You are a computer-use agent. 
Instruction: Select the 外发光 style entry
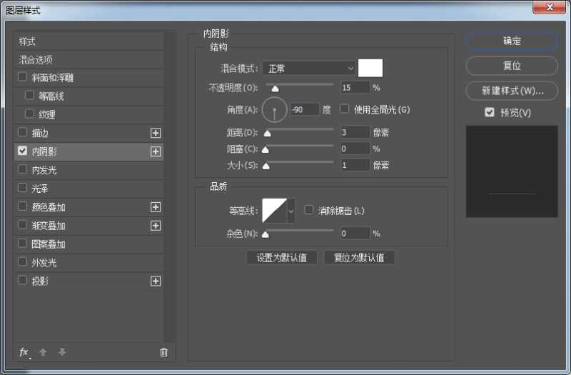44,263
